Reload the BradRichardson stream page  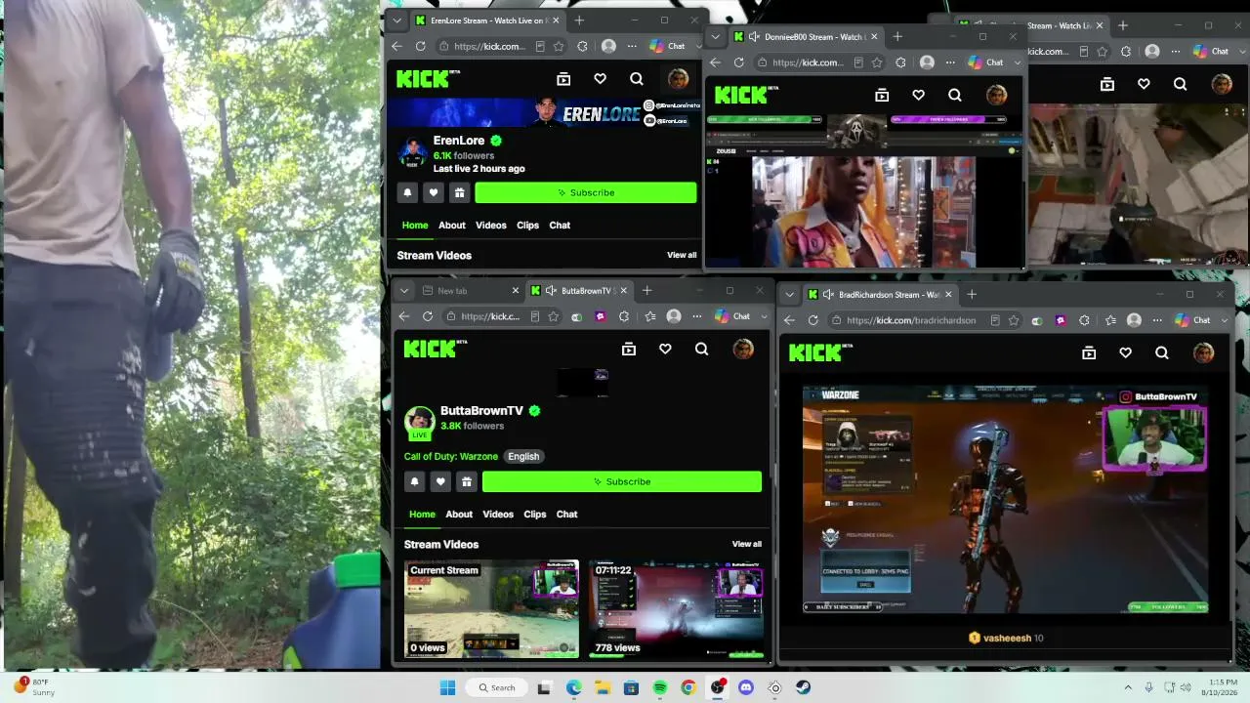click(812, 320)
